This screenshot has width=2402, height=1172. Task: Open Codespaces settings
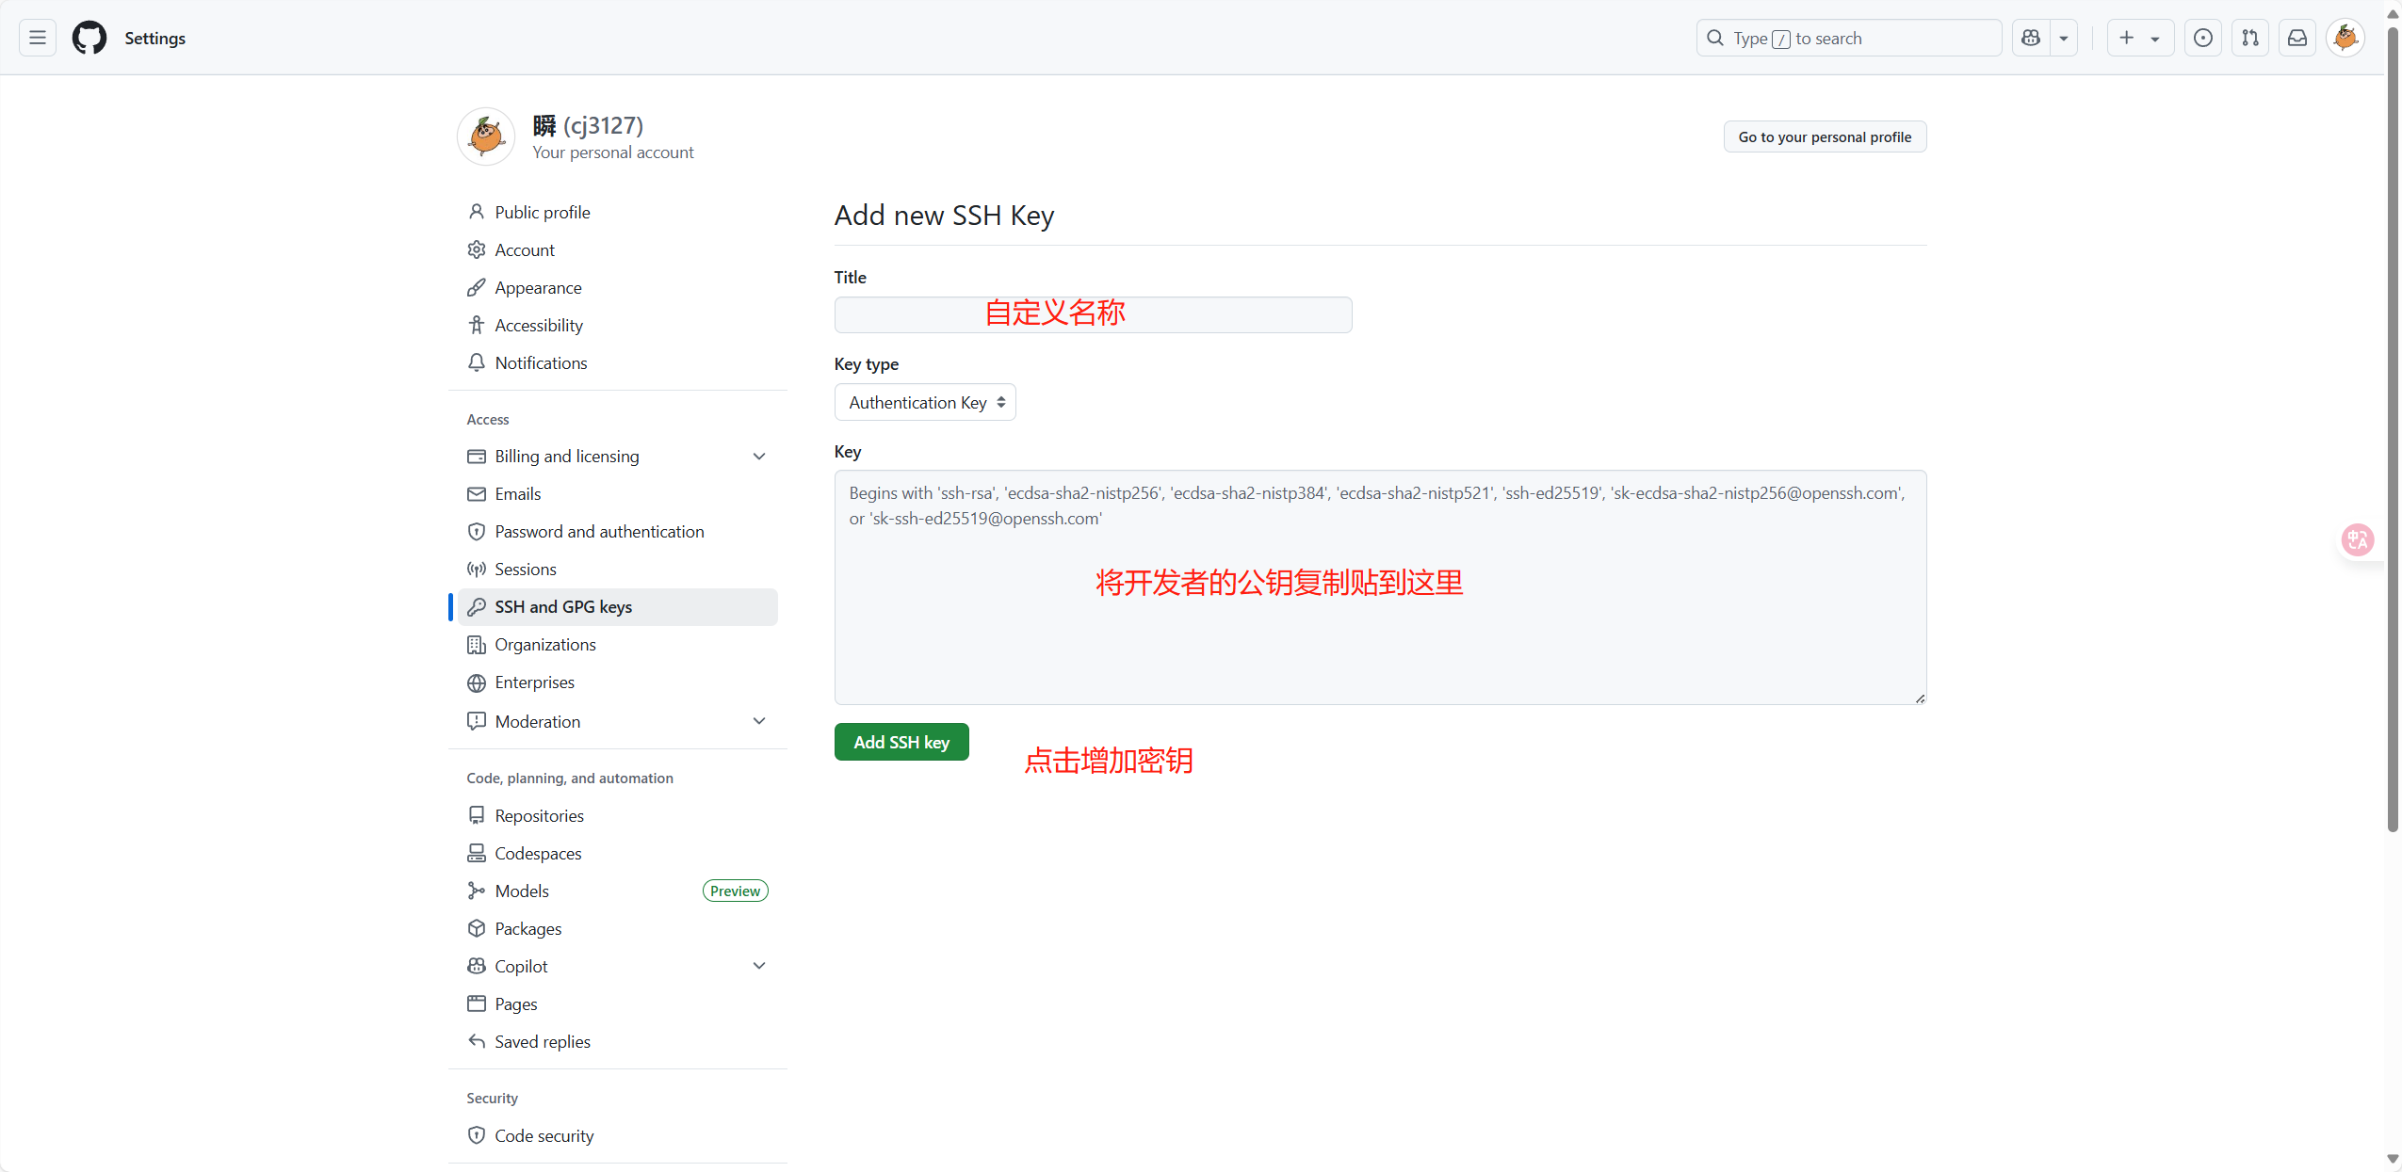point(618,853)
